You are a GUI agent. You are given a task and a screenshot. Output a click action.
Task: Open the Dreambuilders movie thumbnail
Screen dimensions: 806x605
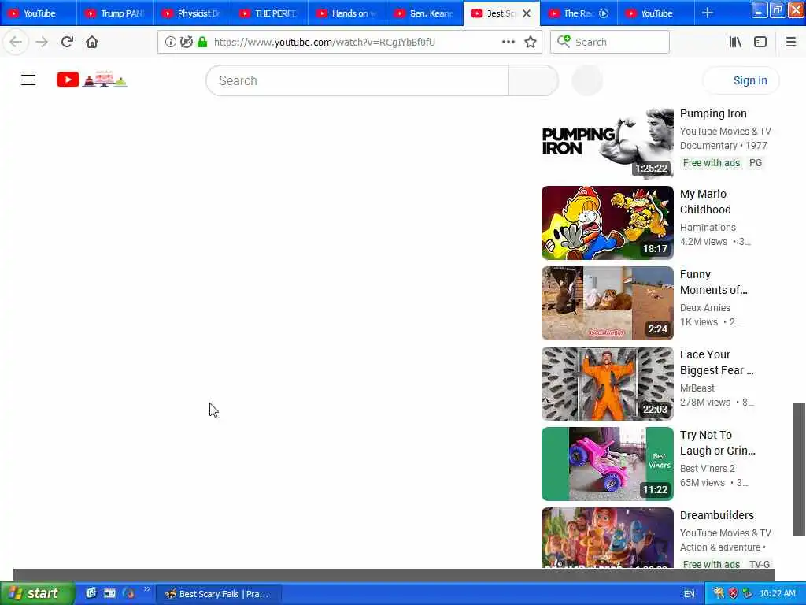[x=607, y=537]
